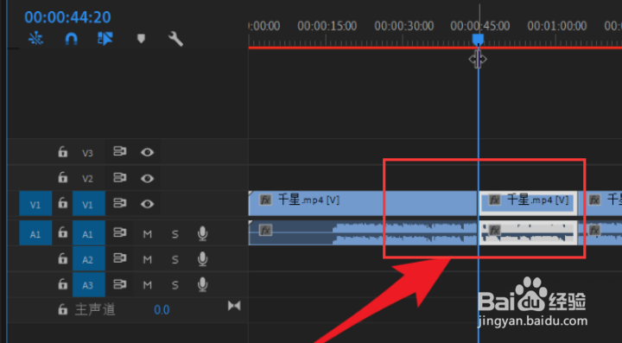The image size is (622, 343).
Task: Target the V2 track label
Action: (x=87, y=179)
